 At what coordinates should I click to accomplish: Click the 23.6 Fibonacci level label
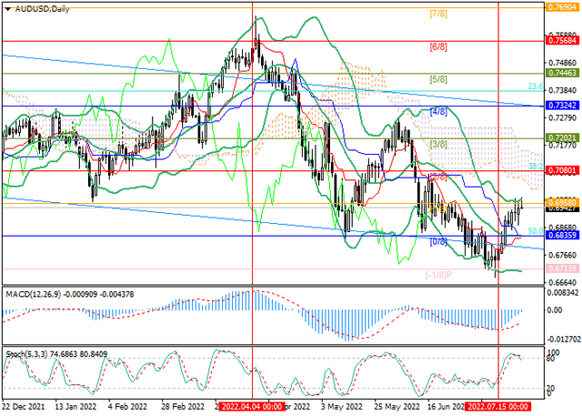pos(536,87)
